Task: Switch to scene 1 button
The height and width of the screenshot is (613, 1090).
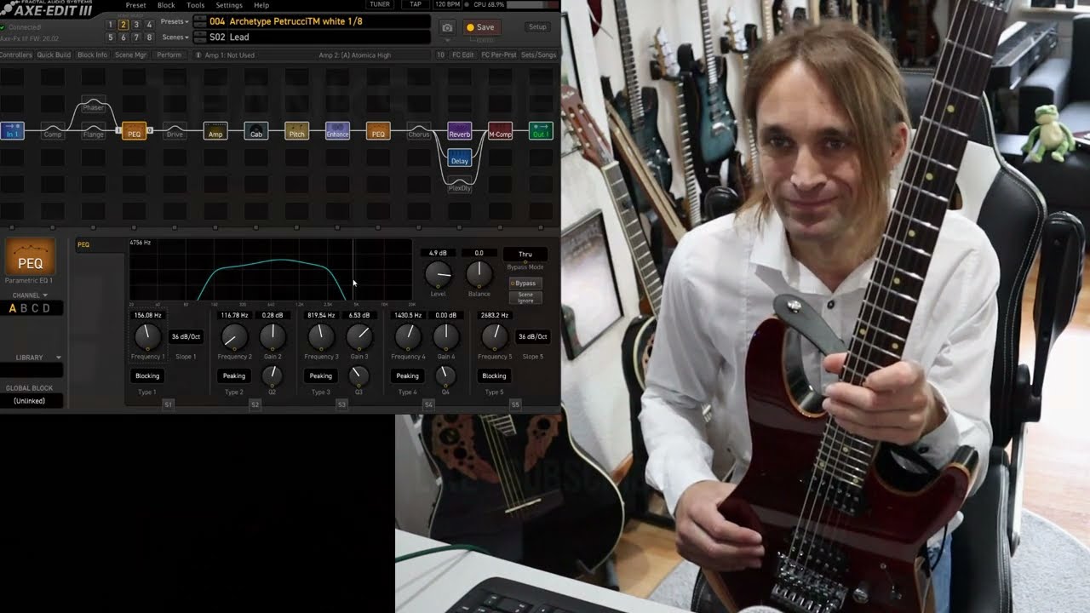Action: (111, 25)
